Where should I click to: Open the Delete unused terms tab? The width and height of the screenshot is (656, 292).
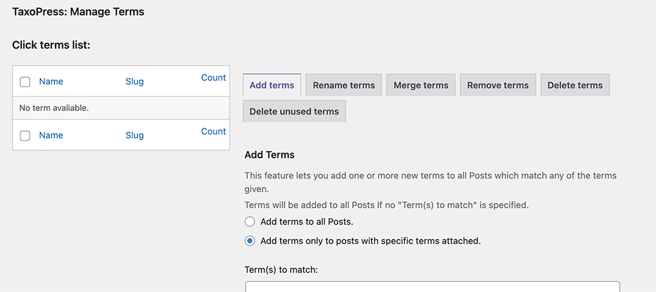click(x=294, y=111)
